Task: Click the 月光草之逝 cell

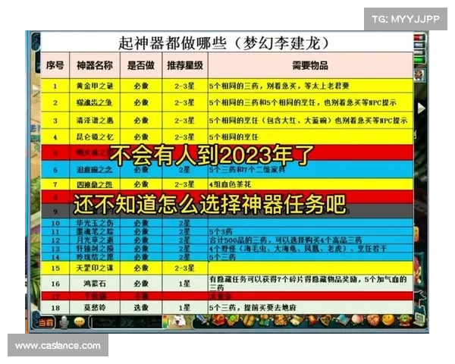Action: (95, 240)
